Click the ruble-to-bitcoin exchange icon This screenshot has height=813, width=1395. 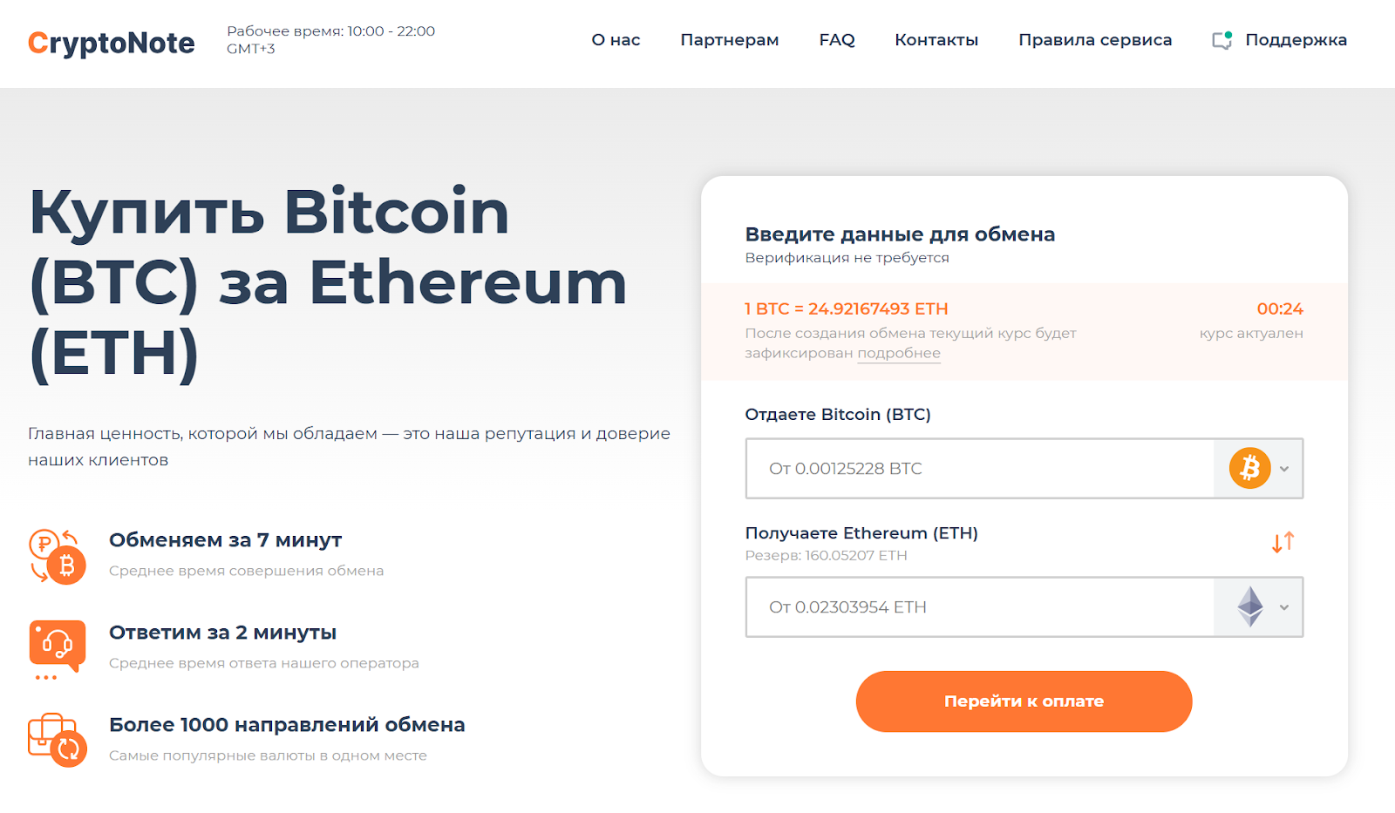(x=58, y=556)
